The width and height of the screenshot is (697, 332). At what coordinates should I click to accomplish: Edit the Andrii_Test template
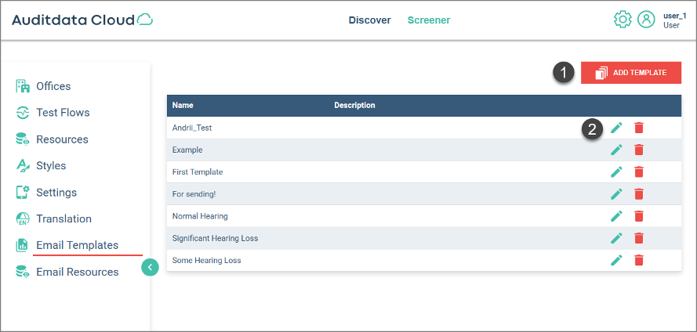[x=616, y=128]
